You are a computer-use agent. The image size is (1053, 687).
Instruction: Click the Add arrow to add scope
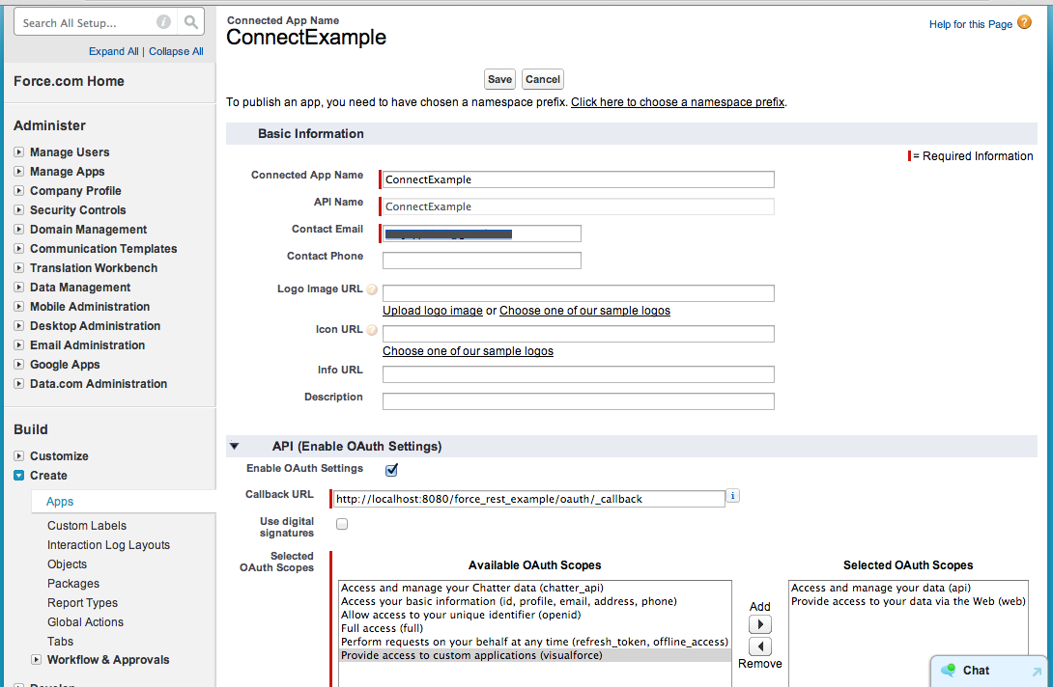coord(759,624)
